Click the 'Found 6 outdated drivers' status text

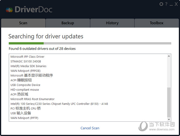pyautogui.click(x=42, y=49)
